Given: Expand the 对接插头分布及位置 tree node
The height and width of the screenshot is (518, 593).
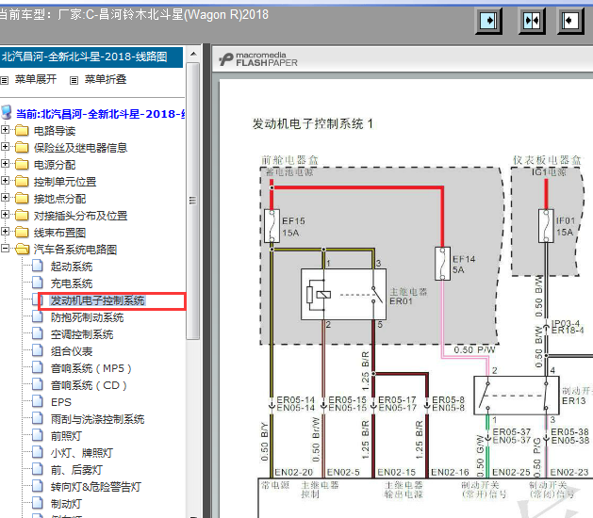Looking at the screenshot, I should 5,215.
